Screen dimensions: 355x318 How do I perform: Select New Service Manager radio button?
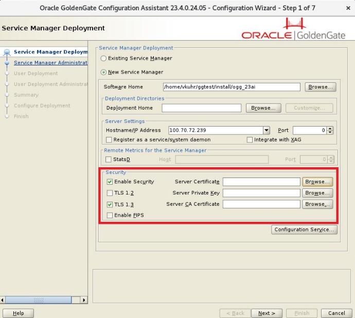click(x=103, y=72)
